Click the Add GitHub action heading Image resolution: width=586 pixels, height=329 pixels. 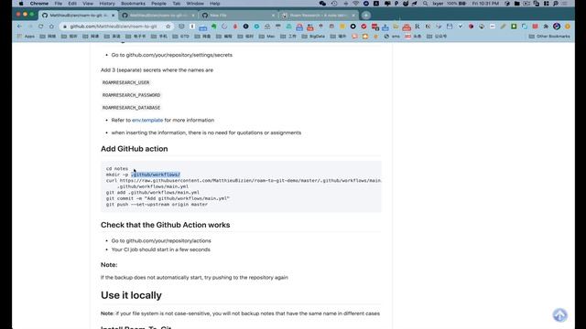pos(135,149)
